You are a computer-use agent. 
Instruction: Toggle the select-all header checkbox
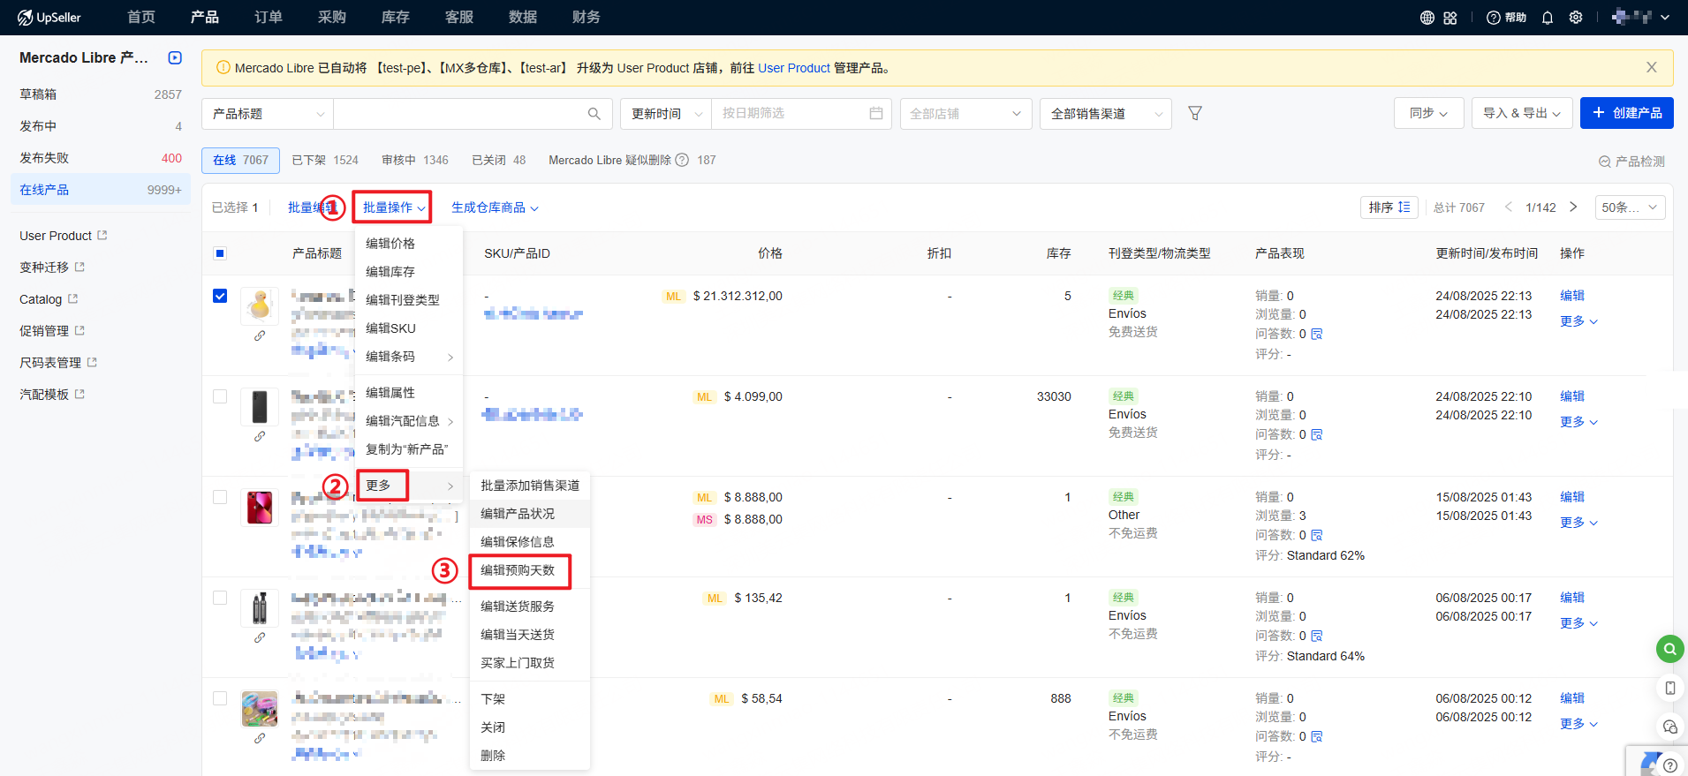[x=220, y=253]
